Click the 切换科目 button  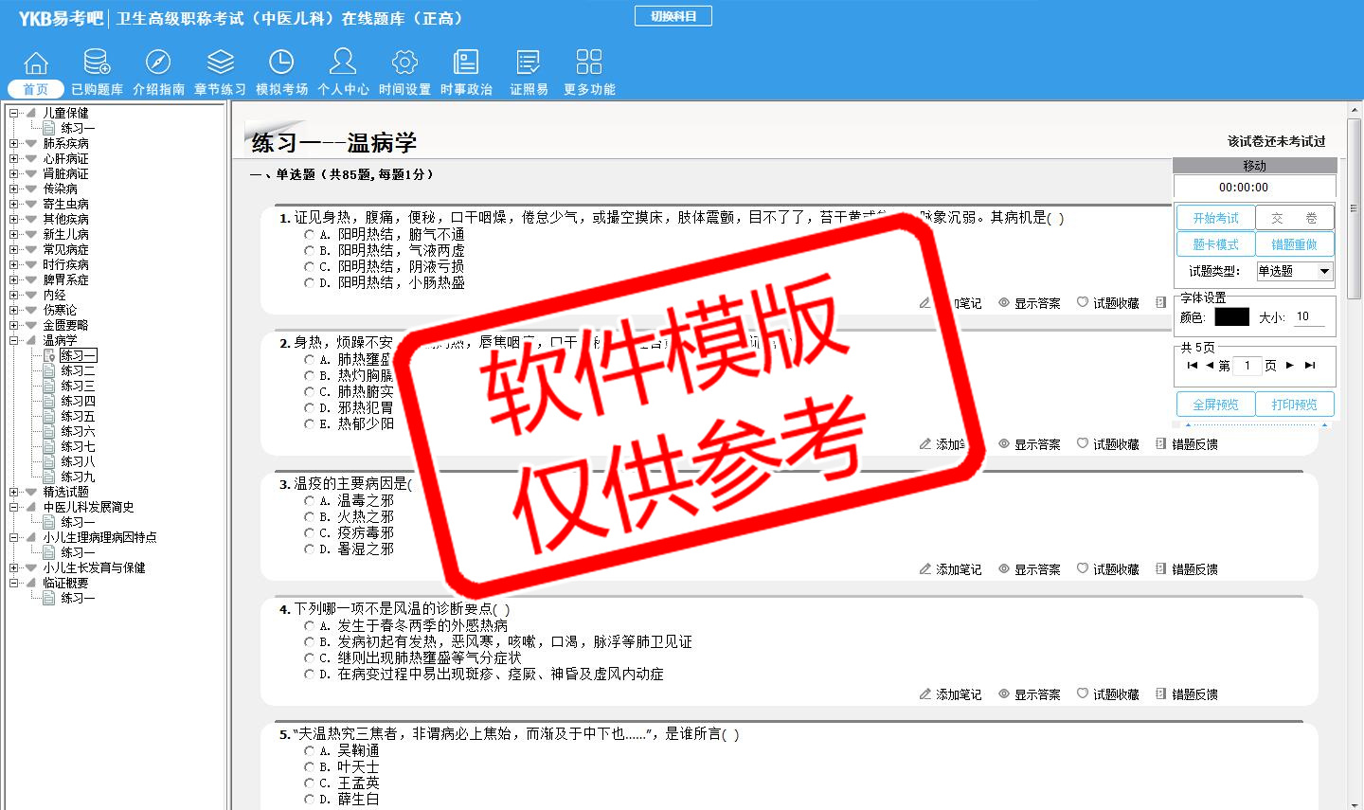coord(673,16)
